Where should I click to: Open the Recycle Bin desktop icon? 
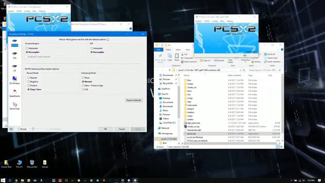(x=32, y=164)
